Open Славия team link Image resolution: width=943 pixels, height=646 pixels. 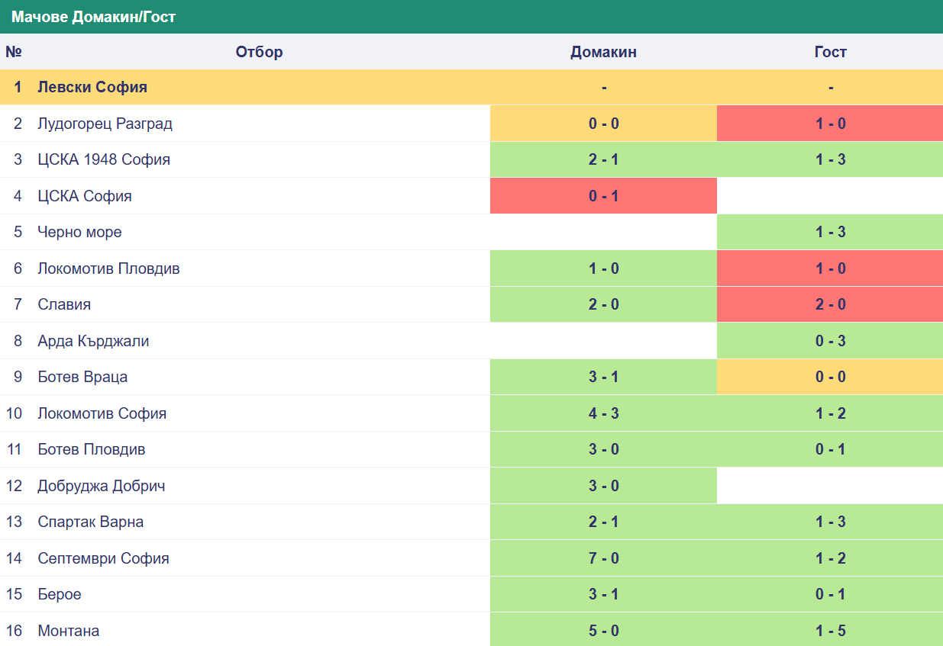click(x=64, y=304)
